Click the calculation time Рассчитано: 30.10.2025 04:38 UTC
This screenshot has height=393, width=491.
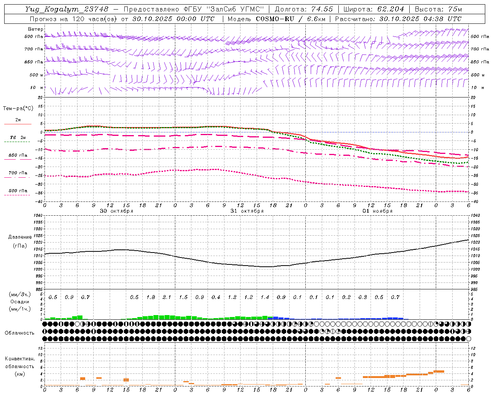[398, 18]
